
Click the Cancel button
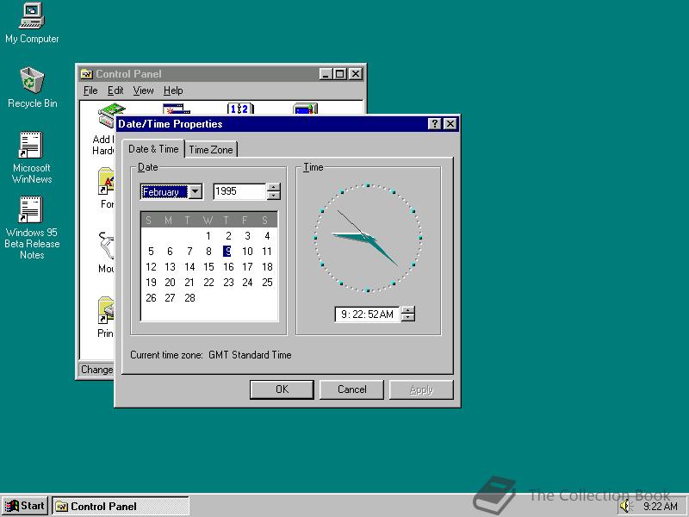pos(351,389)
